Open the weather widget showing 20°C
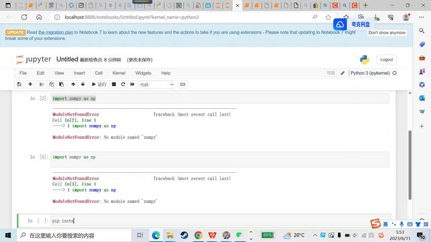The image size is (431, 242). pos(294,235)
